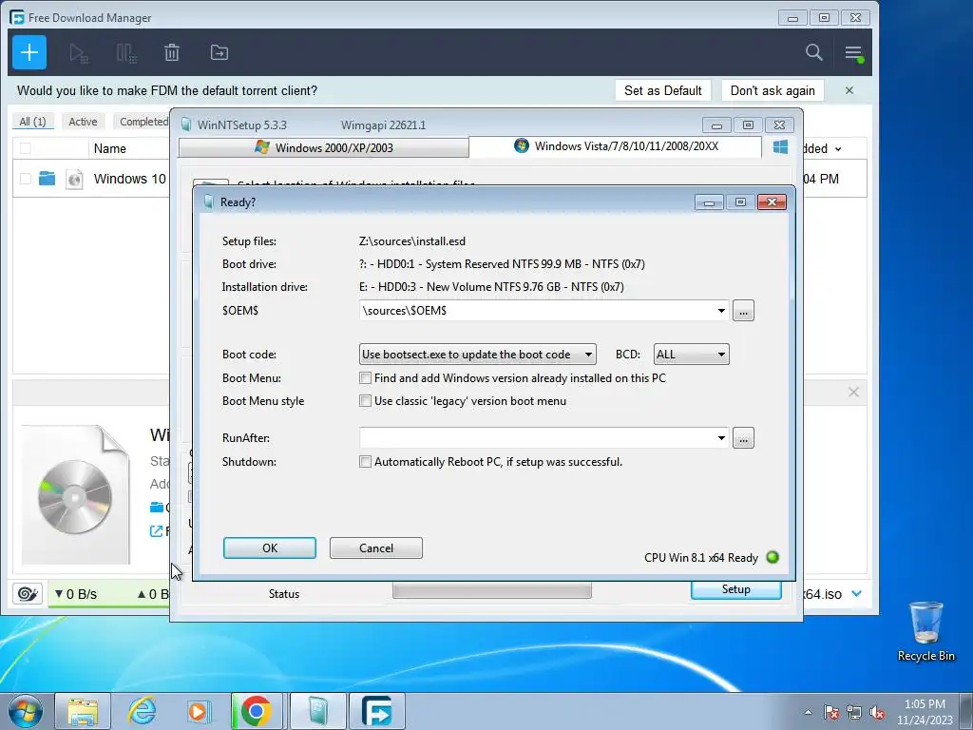Click the WinNTSetup status progress bar
This screenshot has height=730, width=973.
(x=491, y=590)
